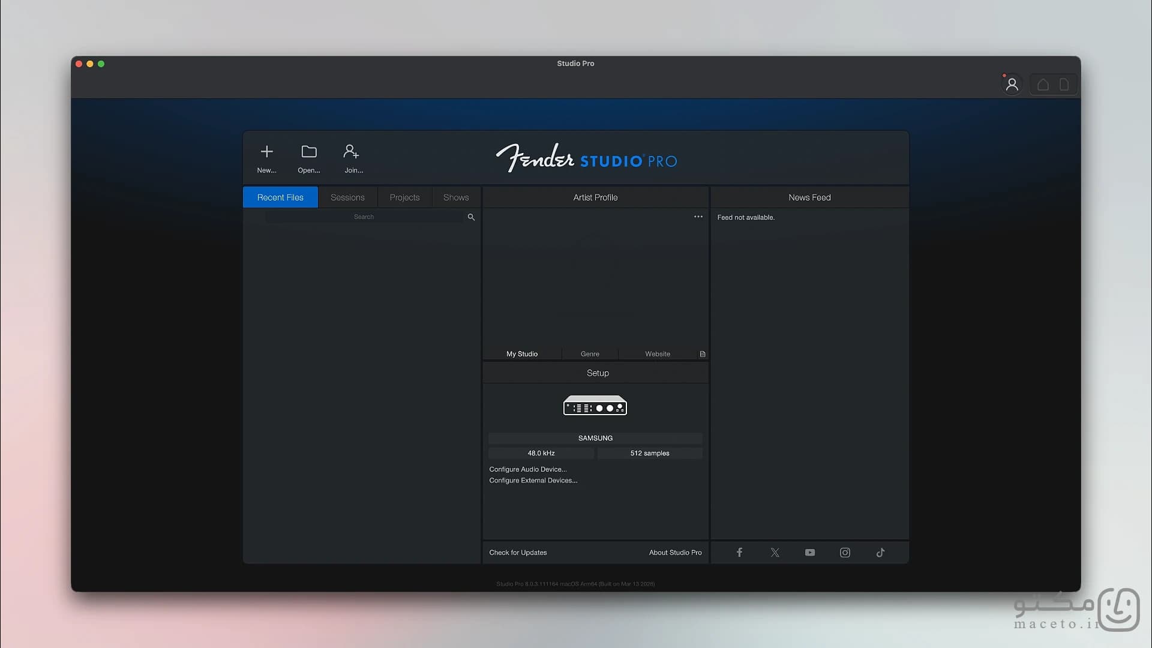Switch to the song page document icon
Image resolution: width=1152 pixels, height=648 pixels.
pyautogui.click(x=1064, y=85)
